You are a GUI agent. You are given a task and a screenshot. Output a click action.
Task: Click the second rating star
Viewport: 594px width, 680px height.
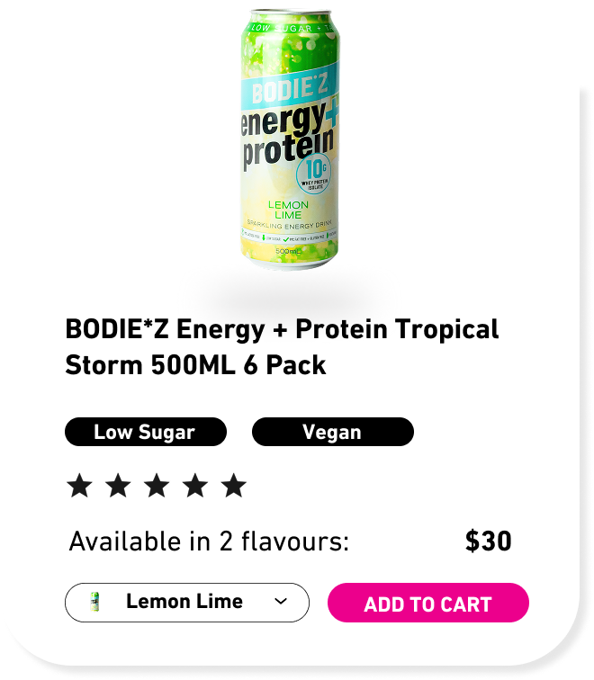[x=118, y=485]
